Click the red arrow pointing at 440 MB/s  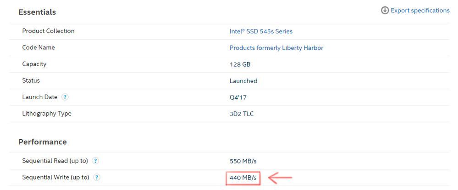[x=280, y=177]
